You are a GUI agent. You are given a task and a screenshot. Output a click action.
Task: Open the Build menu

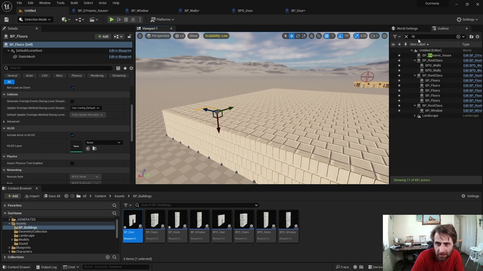tap(74, 3)
